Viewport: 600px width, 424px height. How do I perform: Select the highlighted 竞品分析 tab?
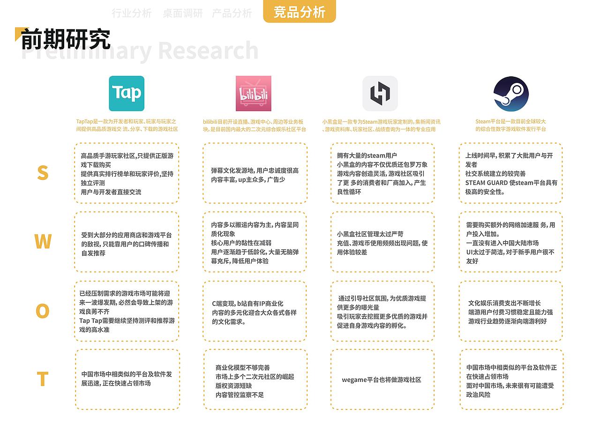point(300,12)
